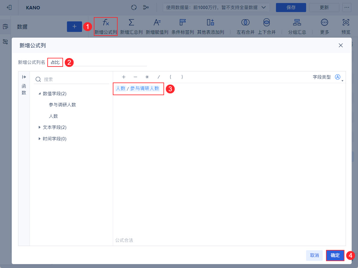
Task: Insert multiply operator into formula
Action: pos(147,77)
